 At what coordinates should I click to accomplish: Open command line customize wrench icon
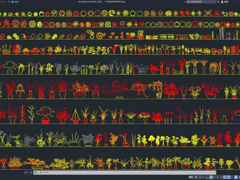click(31, 172)
